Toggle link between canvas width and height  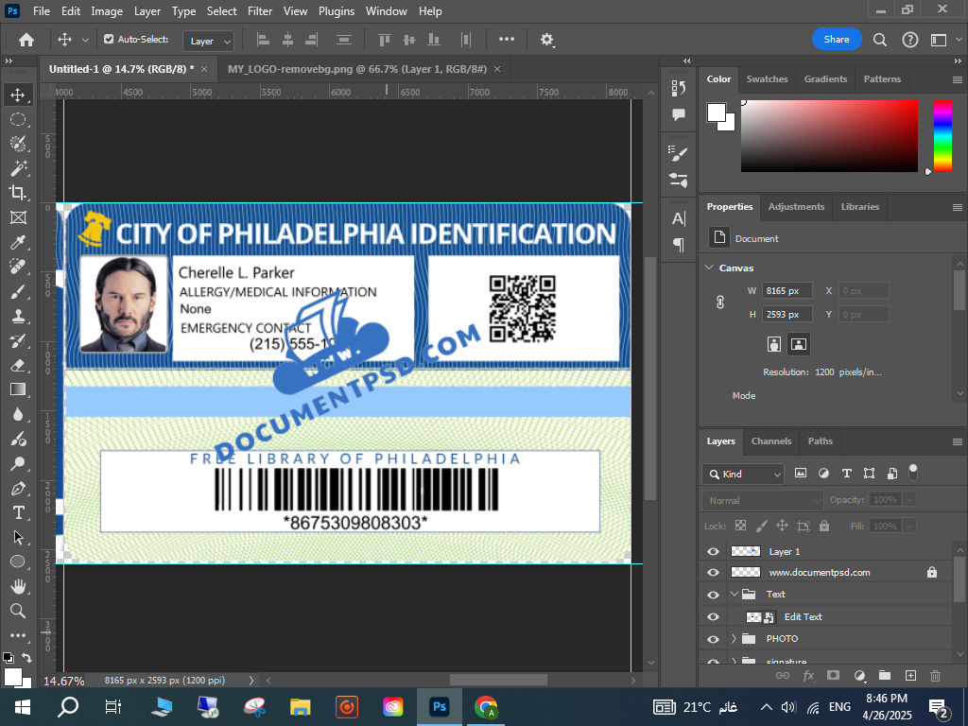point(719,302)
